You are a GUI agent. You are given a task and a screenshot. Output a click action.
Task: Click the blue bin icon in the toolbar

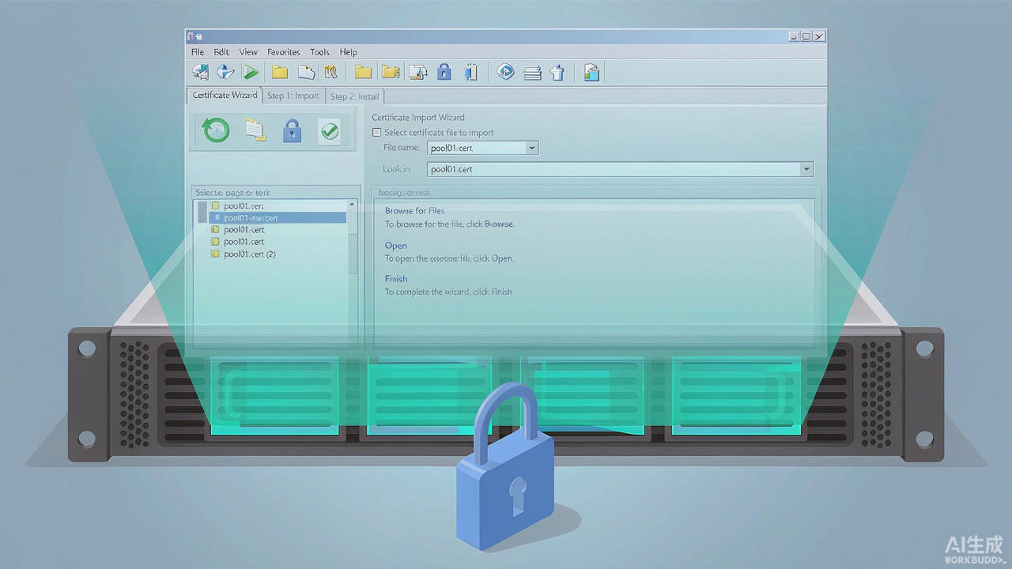point(557,73)
